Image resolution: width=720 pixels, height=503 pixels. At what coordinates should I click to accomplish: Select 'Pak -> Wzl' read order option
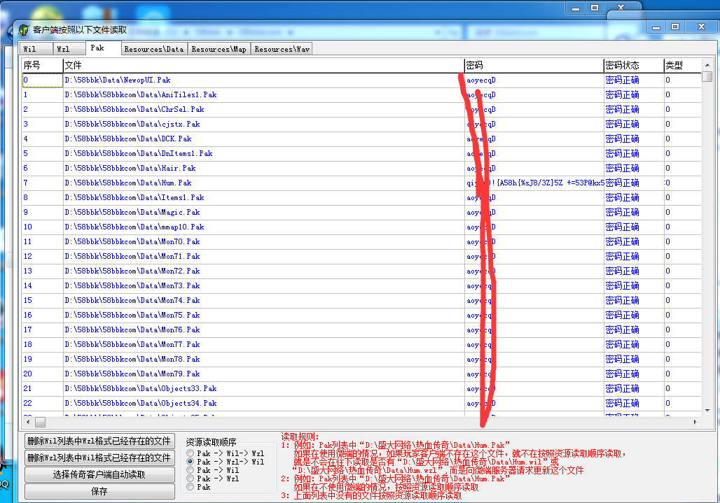[190, 479]
